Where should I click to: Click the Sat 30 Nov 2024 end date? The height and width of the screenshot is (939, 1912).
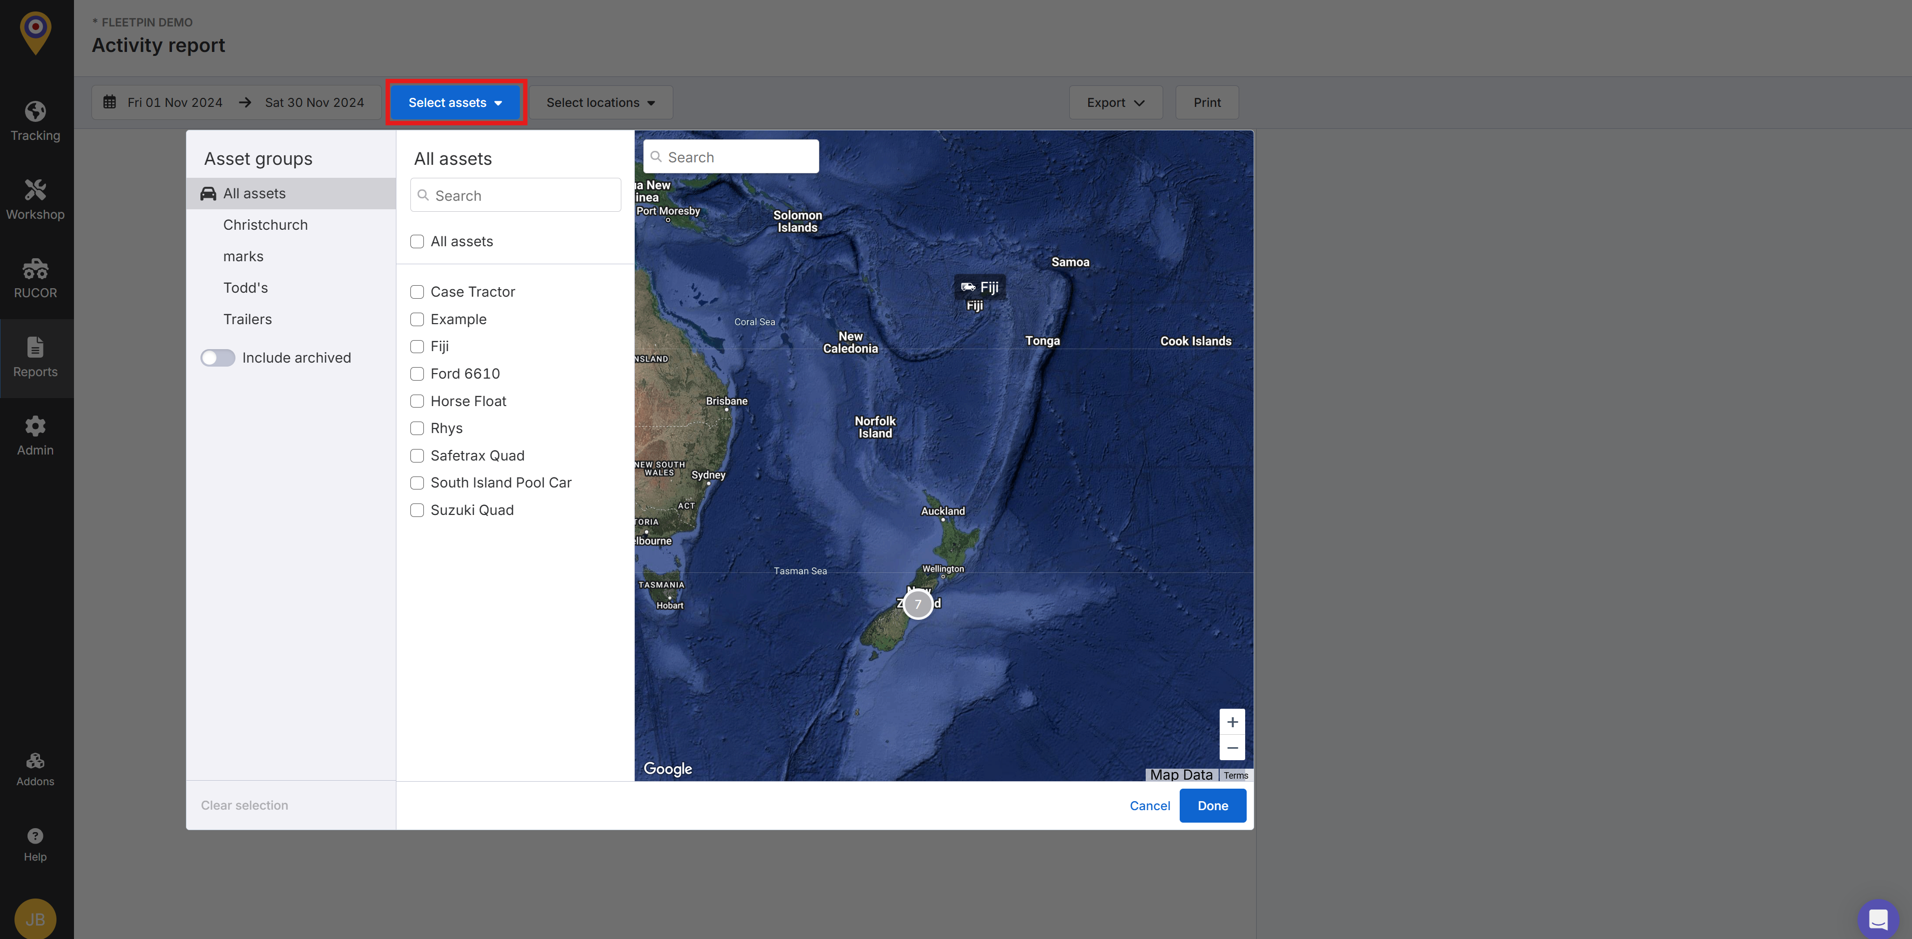coord(314,102)
